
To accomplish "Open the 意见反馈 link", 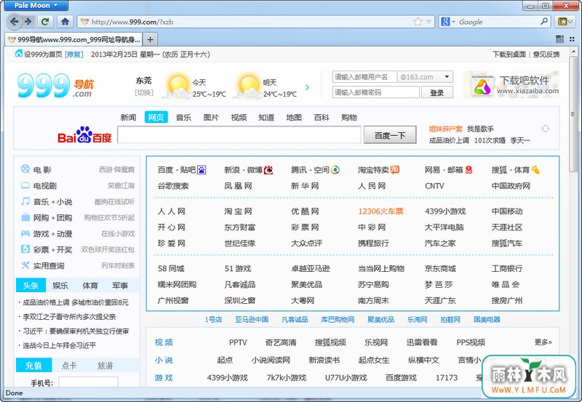I will click(x=546, y=55).
